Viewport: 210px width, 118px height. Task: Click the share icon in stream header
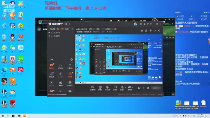(159, 30)
